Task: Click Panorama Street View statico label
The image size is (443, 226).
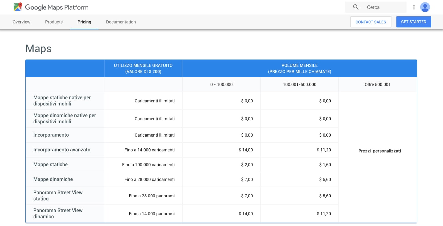Action: pos(58,196)
